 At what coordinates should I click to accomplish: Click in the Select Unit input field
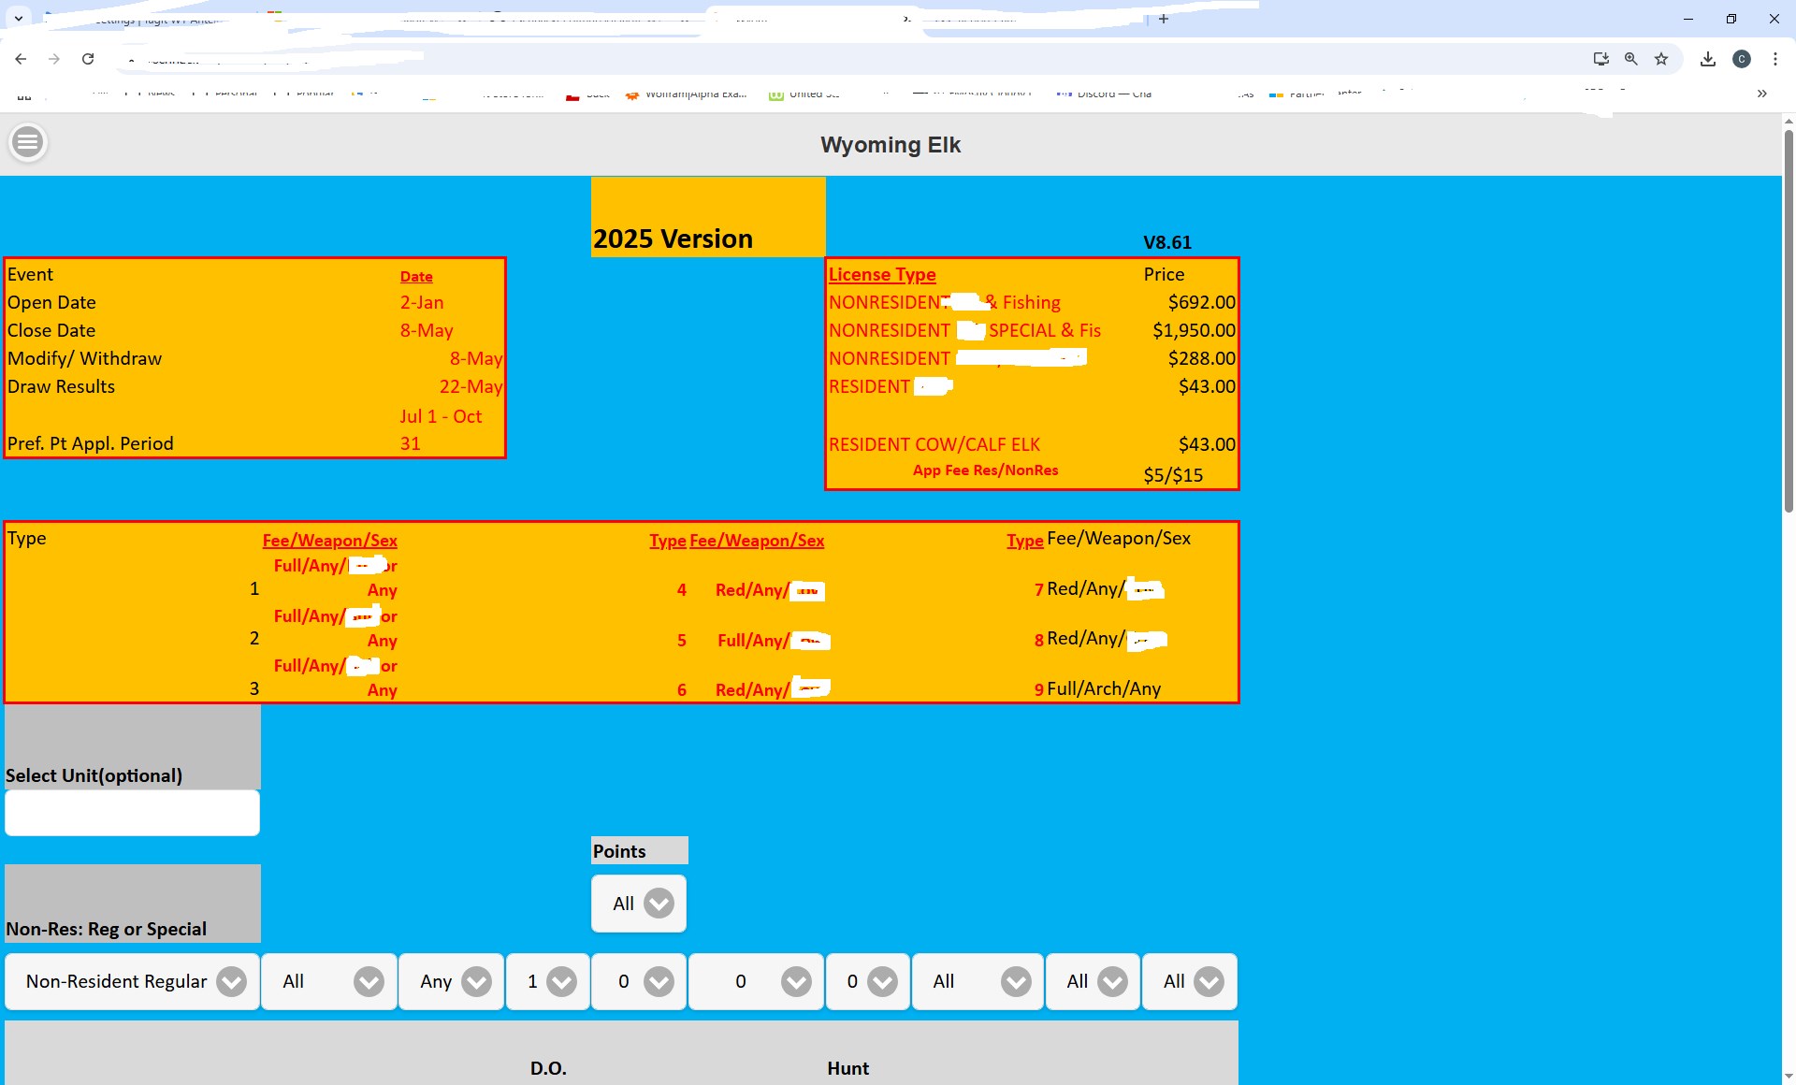tap(132, 813)
